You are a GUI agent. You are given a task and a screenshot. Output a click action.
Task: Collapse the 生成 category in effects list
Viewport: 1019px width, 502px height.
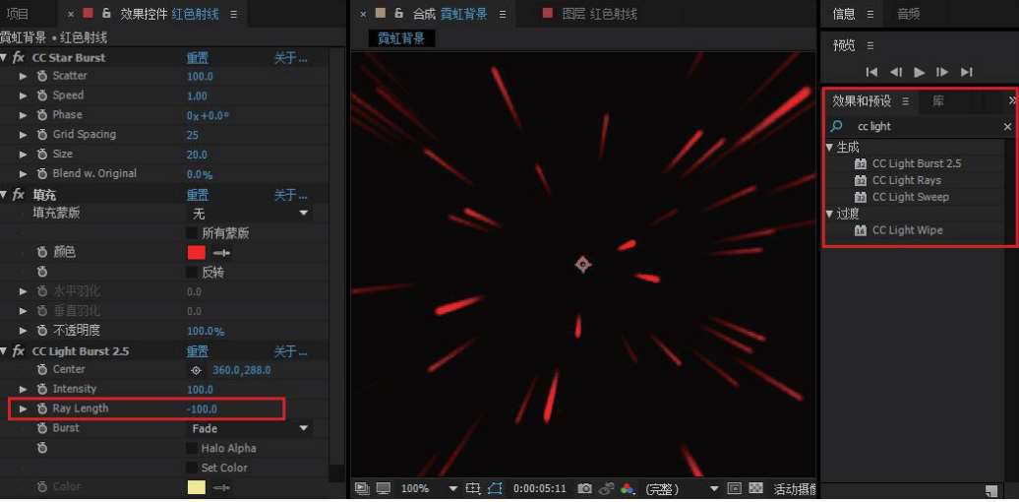pyautogui.click(x=829, y=147)
